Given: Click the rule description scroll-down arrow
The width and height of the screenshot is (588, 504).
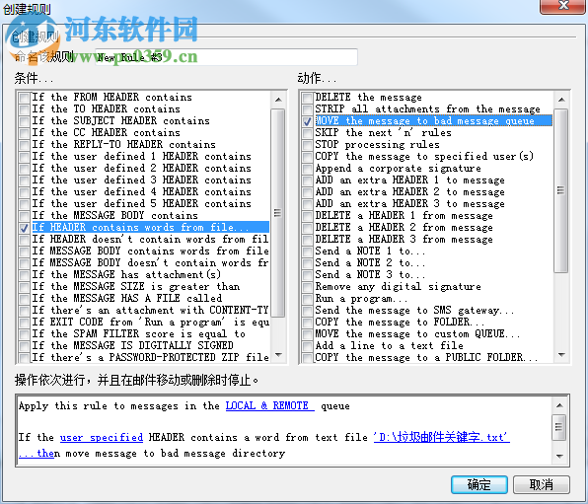Looking at the screenshot, I should [x=559, y=456].
